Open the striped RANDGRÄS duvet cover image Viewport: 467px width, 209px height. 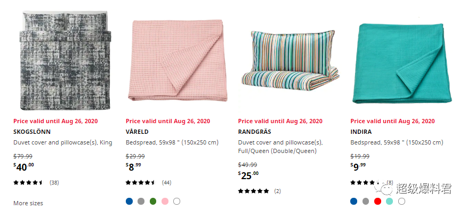[x=290, y=60]
